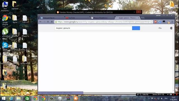Open the recorder bar dropdown arrow
The width and height of the screenshot is (179, 101).
168,95
